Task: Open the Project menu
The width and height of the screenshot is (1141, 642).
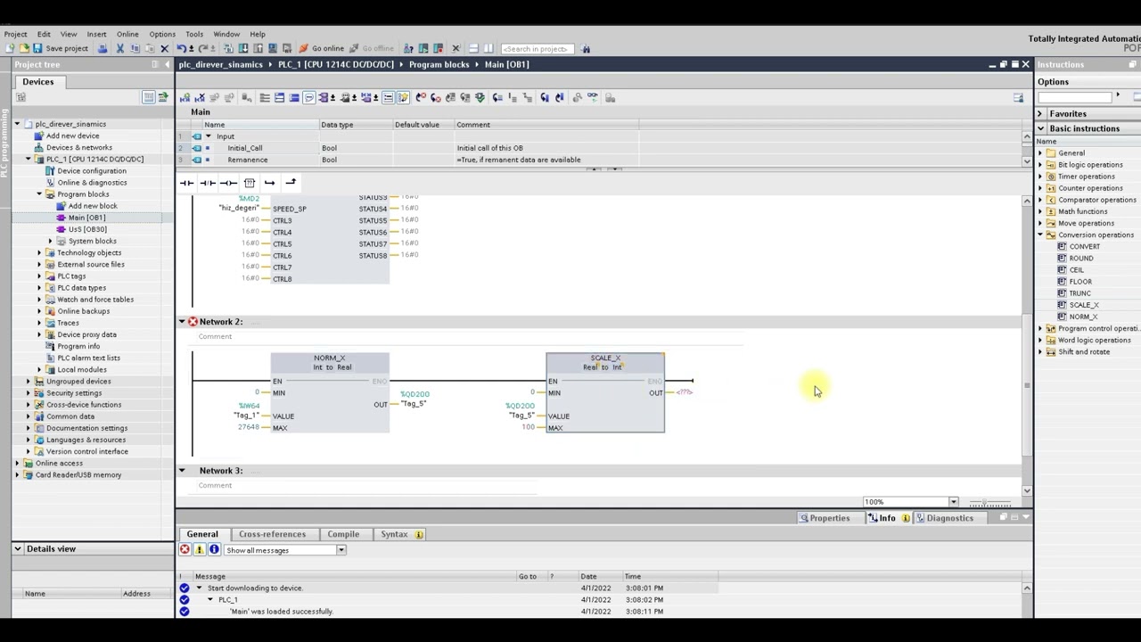Action: tap(15, 34)
